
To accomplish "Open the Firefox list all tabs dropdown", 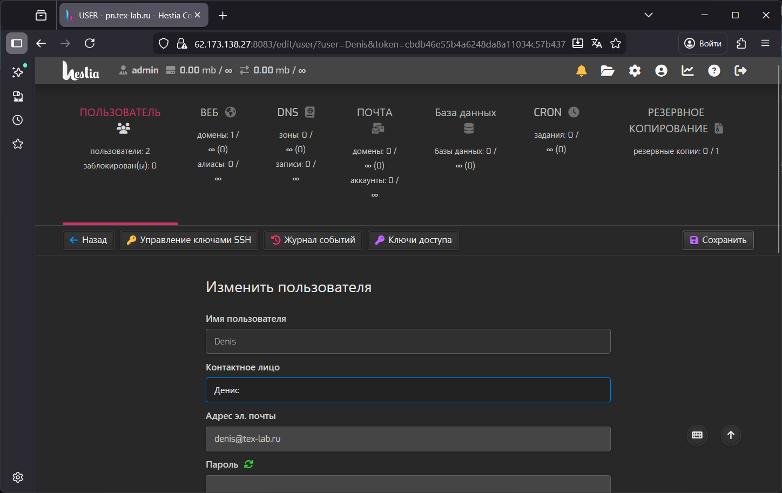I will 649,15.
